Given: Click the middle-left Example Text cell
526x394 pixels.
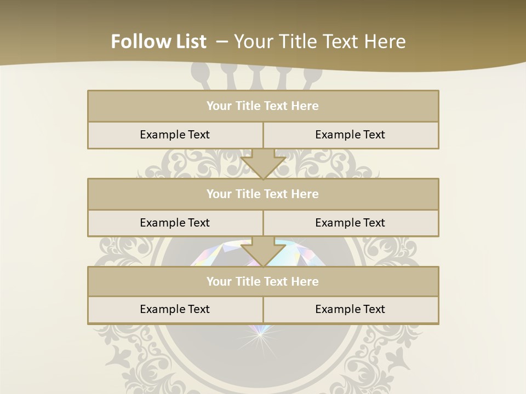Looking at the screenshot, I should pos(175,223).
